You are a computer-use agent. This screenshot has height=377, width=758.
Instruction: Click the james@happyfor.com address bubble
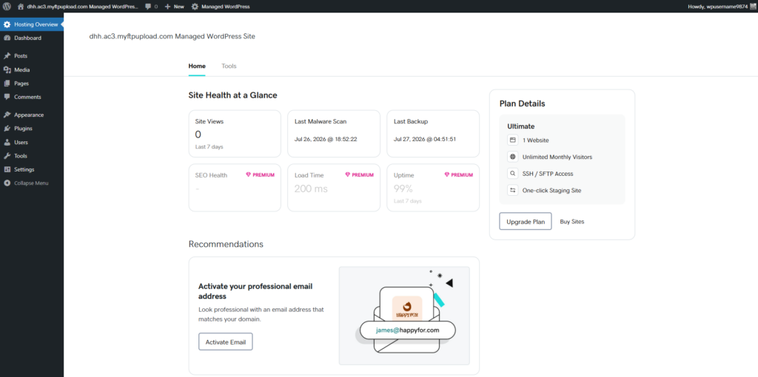tap(408, 330)
